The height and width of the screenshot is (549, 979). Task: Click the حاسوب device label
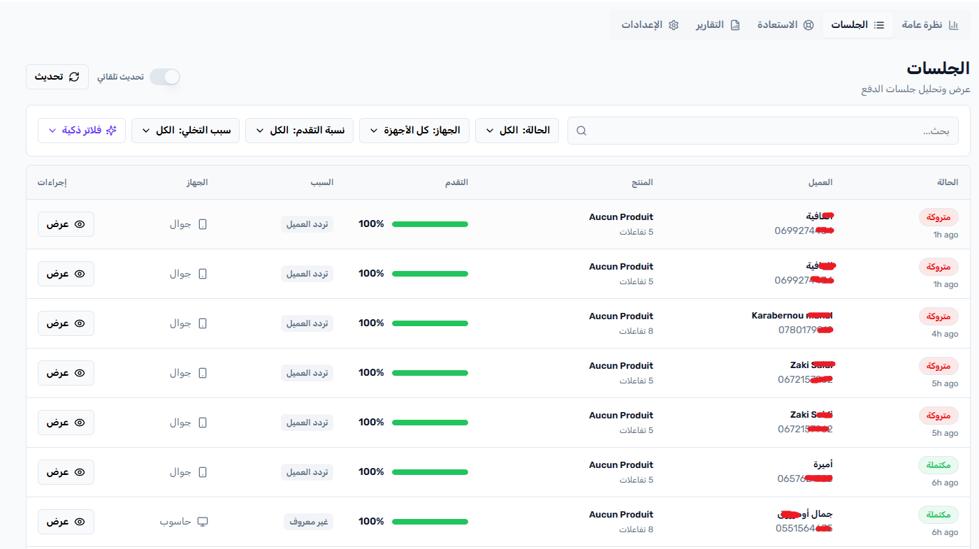175,522
